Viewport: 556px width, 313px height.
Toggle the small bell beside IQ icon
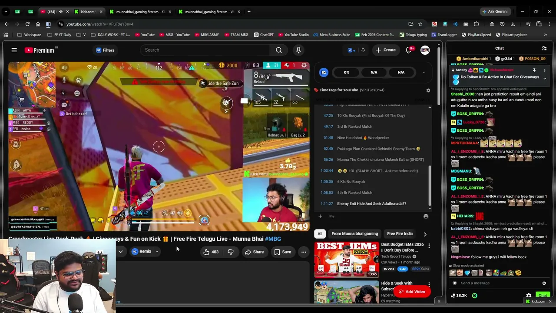pos(363,50)
